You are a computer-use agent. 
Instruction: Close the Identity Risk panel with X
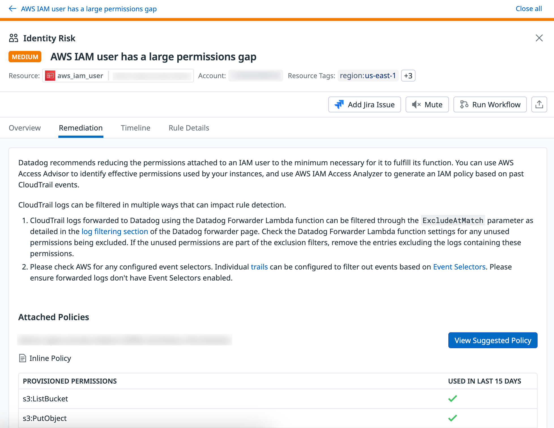(539, 38)
